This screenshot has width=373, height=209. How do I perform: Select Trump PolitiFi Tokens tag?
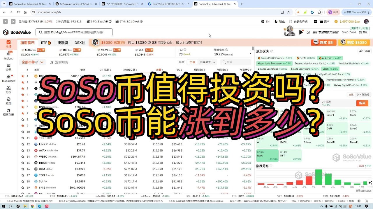275,58
